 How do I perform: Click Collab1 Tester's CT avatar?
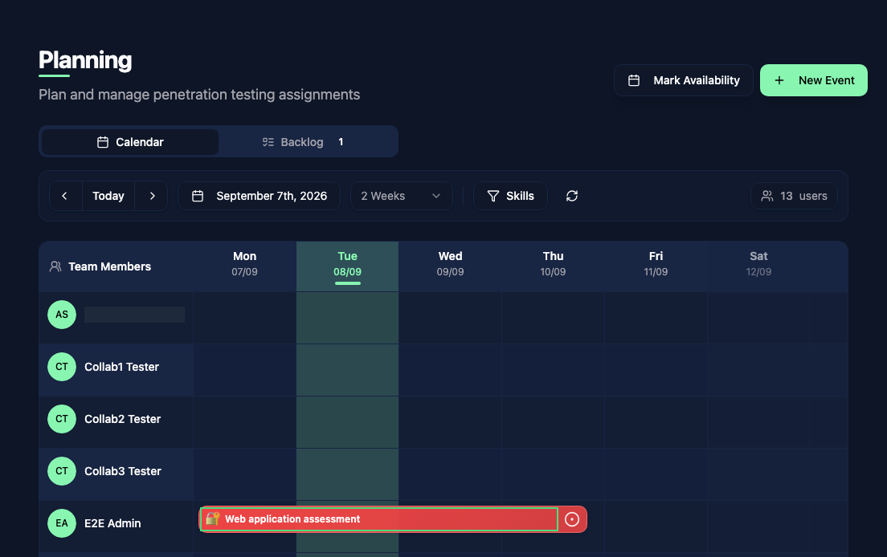[62, 367]
